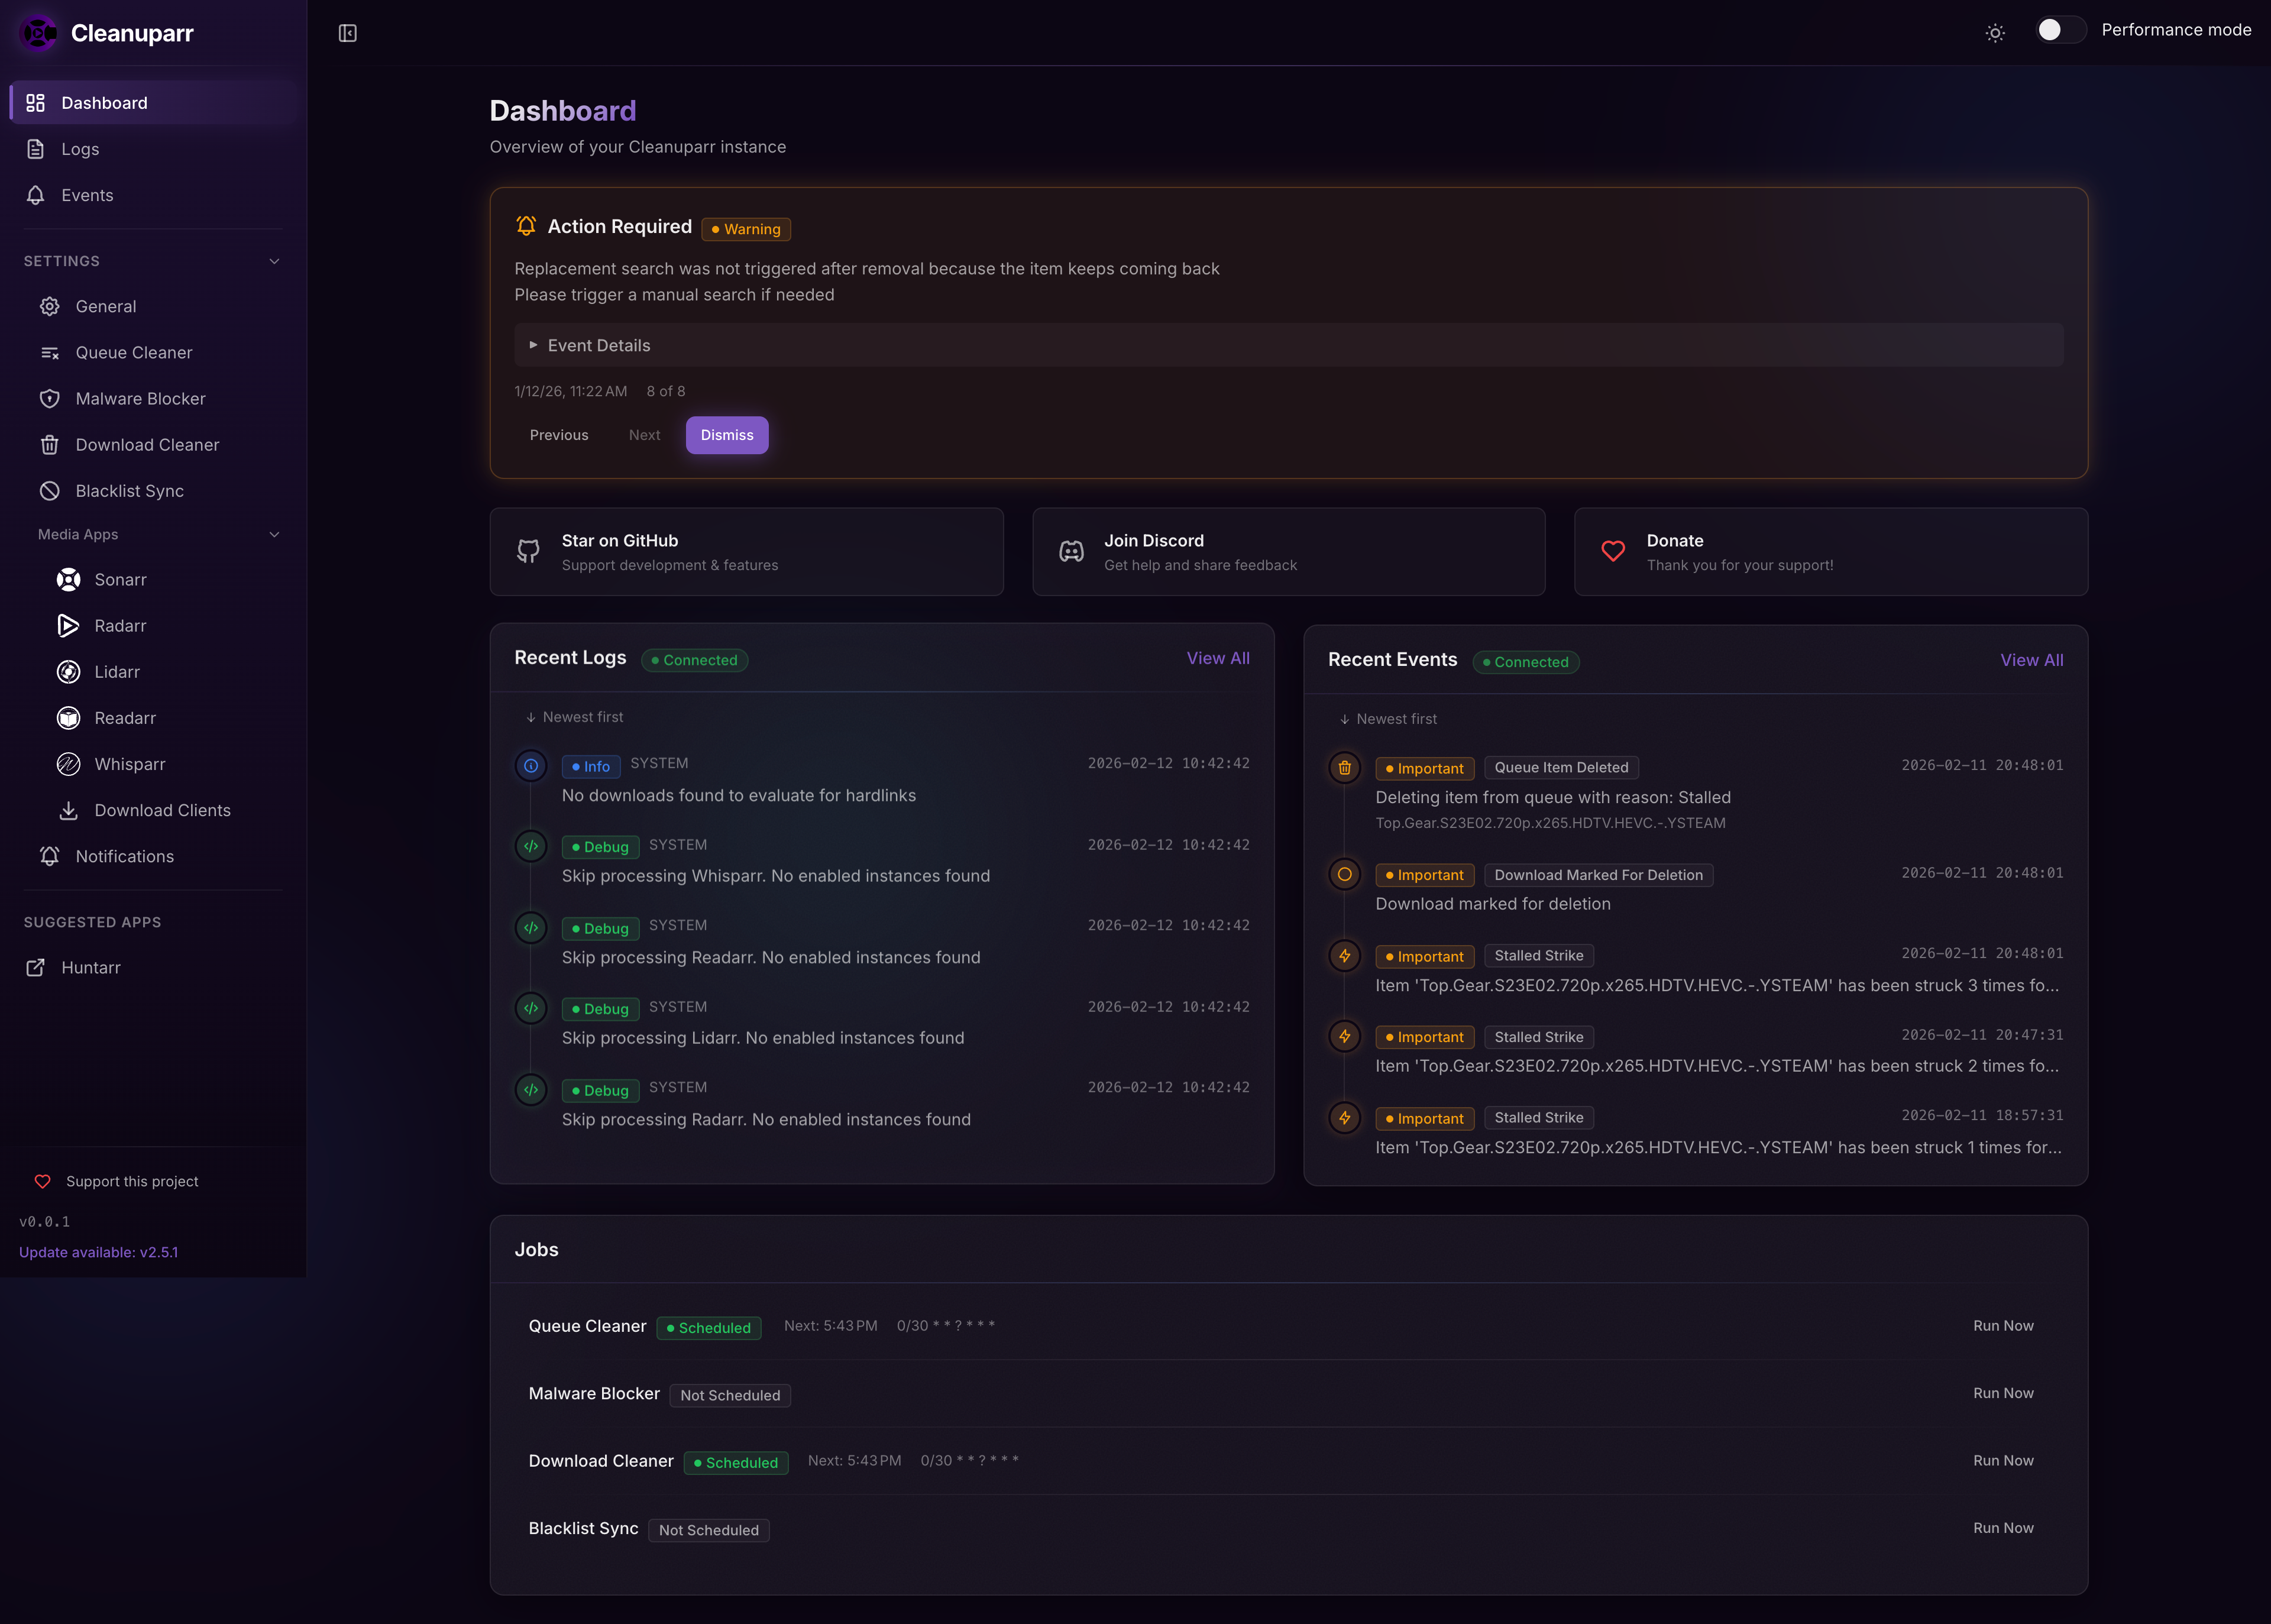Click the 'Download marked for deletion' message
Image resolution: width=2271 pixels, height=1624 pixels.
tap(1493, 904)
